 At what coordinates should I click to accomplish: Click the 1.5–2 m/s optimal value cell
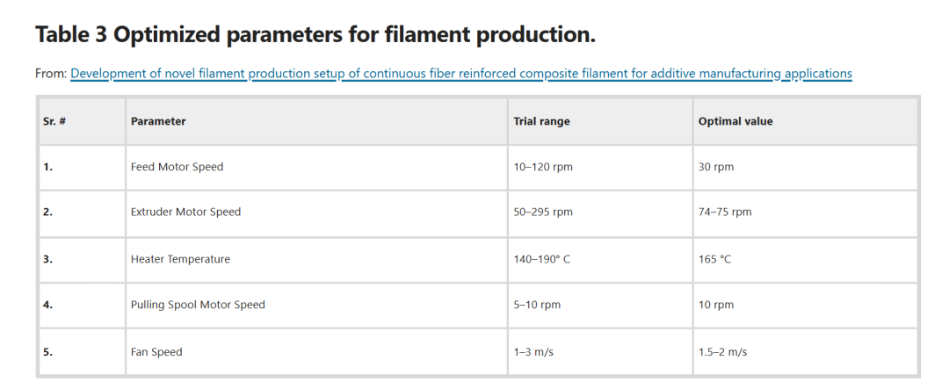pyautogui.click(x=722, y=352)
